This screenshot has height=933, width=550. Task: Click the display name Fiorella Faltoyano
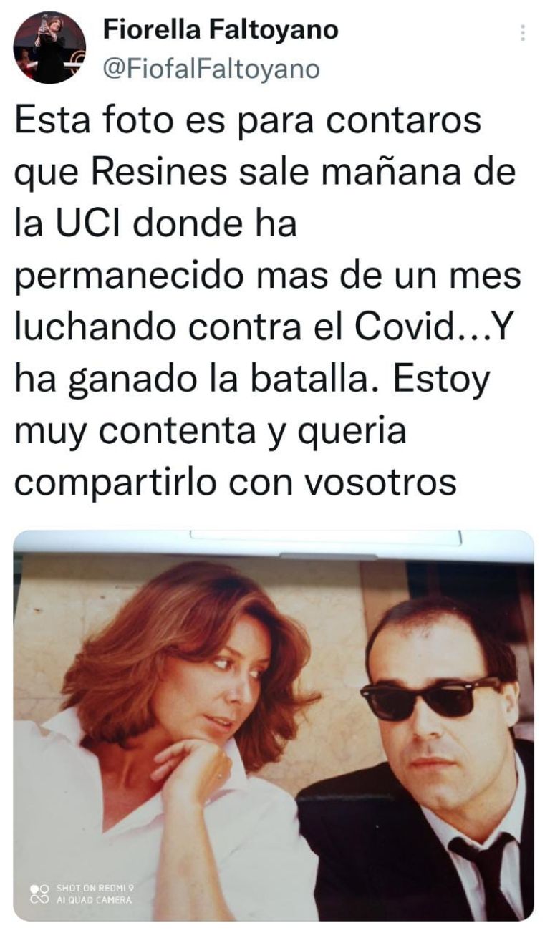coord(221,30)
